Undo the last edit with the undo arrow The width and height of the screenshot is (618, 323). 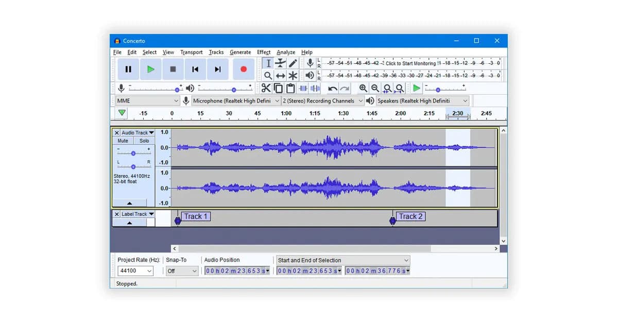tap(332, 88)
